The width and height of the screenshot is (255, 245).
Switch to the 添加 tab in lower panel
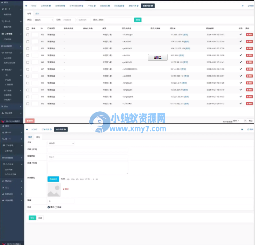[x=37, y=137]
